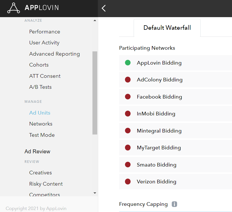Click the red Facebook Bidding status dot
The height and width of the screenshot is (212, 232).
click(x=128, y=97)
